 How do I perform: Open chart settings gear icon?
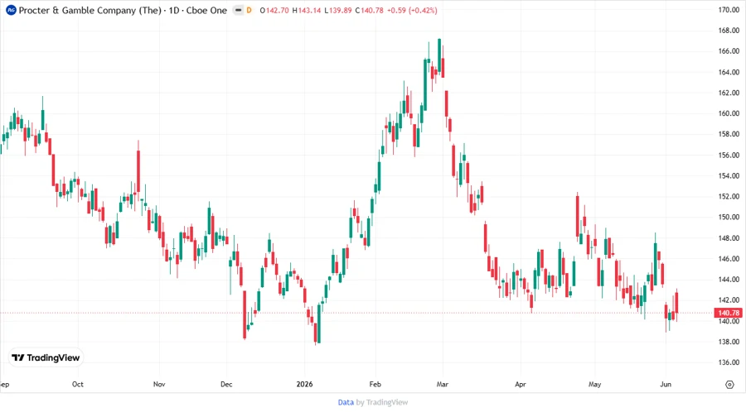pyautogui.click(x=729, y=385)
